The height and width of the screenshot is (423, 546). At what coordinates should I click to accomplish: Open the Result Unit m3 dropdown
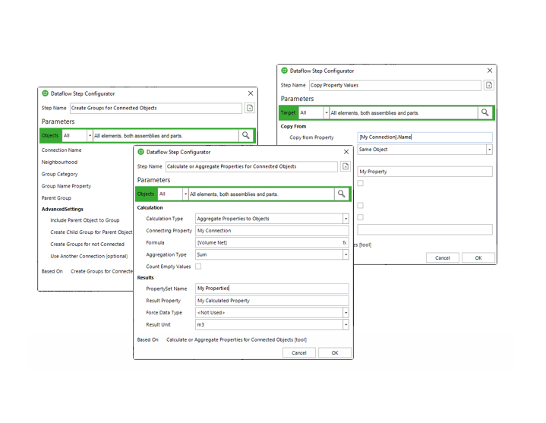pyautogui.click(x=346, y=324)
